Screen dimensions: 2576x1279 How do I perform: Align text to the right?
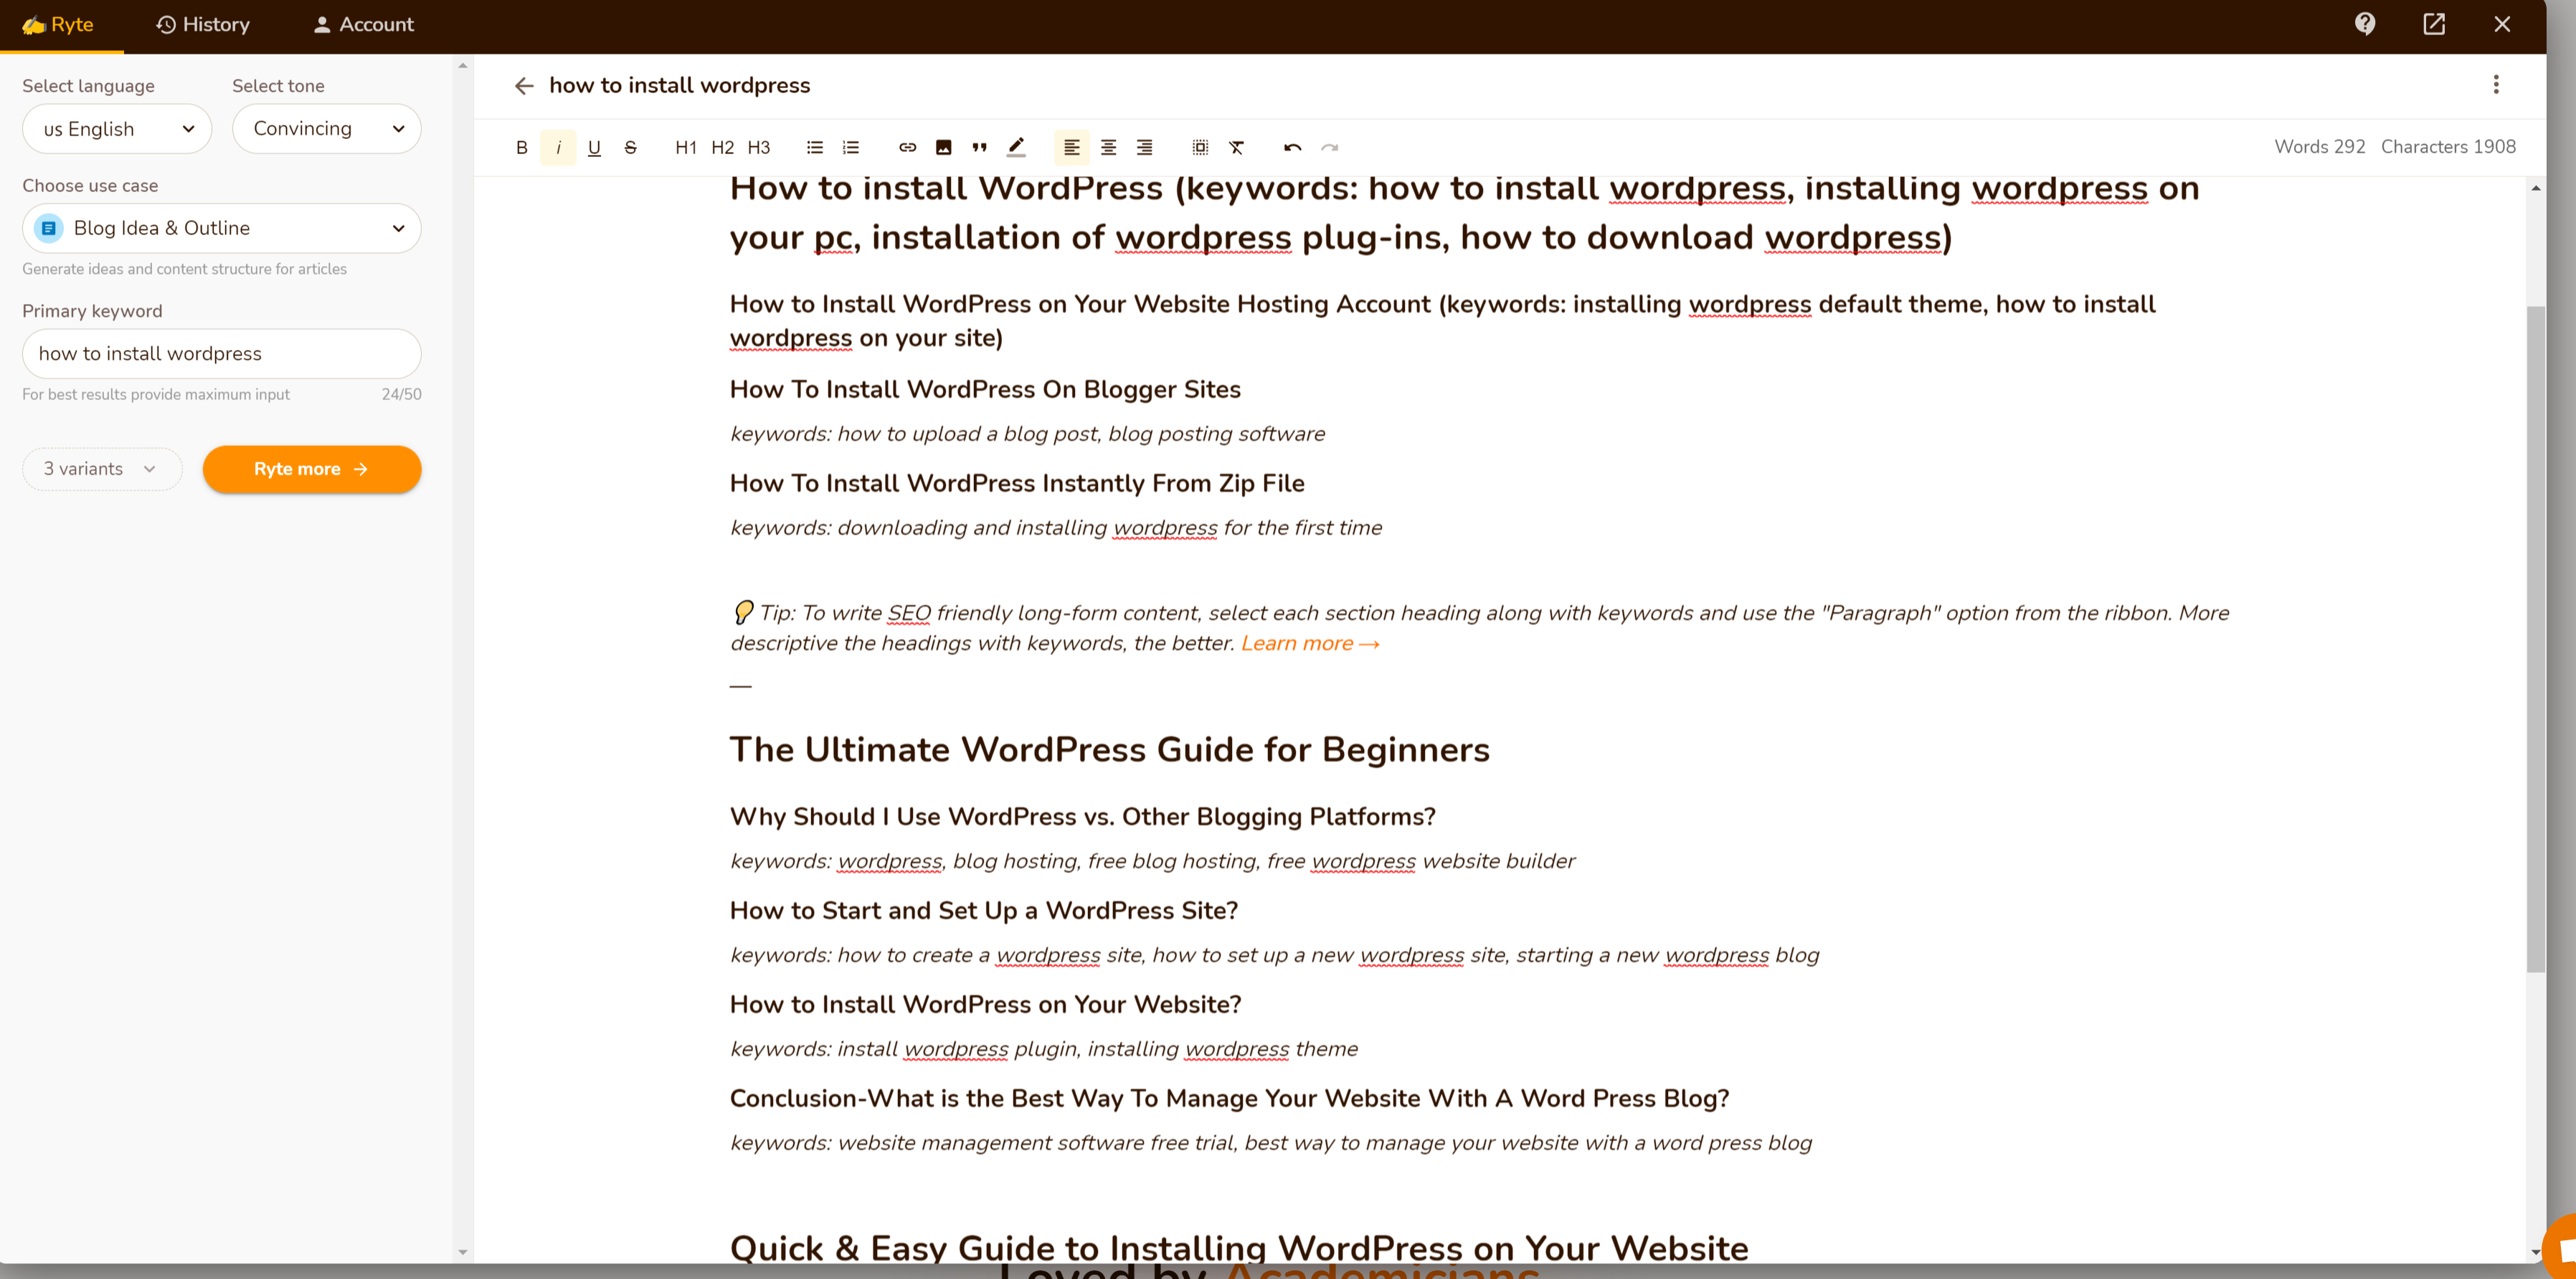tap(1144, 148)
